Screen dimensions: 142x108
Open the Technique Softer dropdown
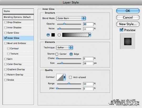tap(64, 47)
